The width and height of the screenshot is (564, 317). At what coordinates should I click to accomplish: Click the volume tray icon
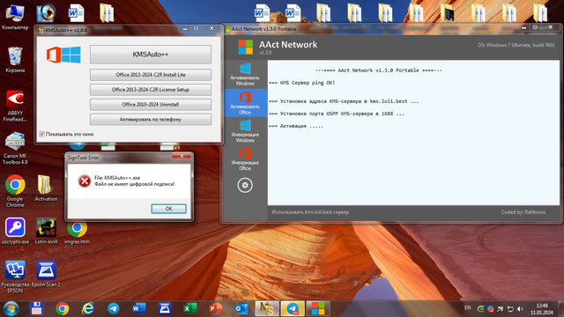tap(520, 309)
